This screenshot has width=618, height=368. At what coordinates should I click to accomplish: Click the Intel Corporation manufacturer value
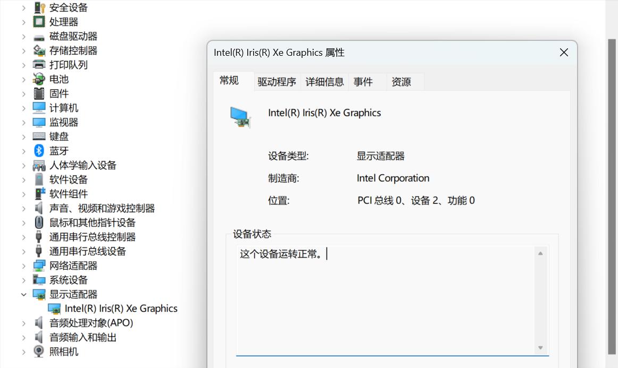(x=393, y=178)
